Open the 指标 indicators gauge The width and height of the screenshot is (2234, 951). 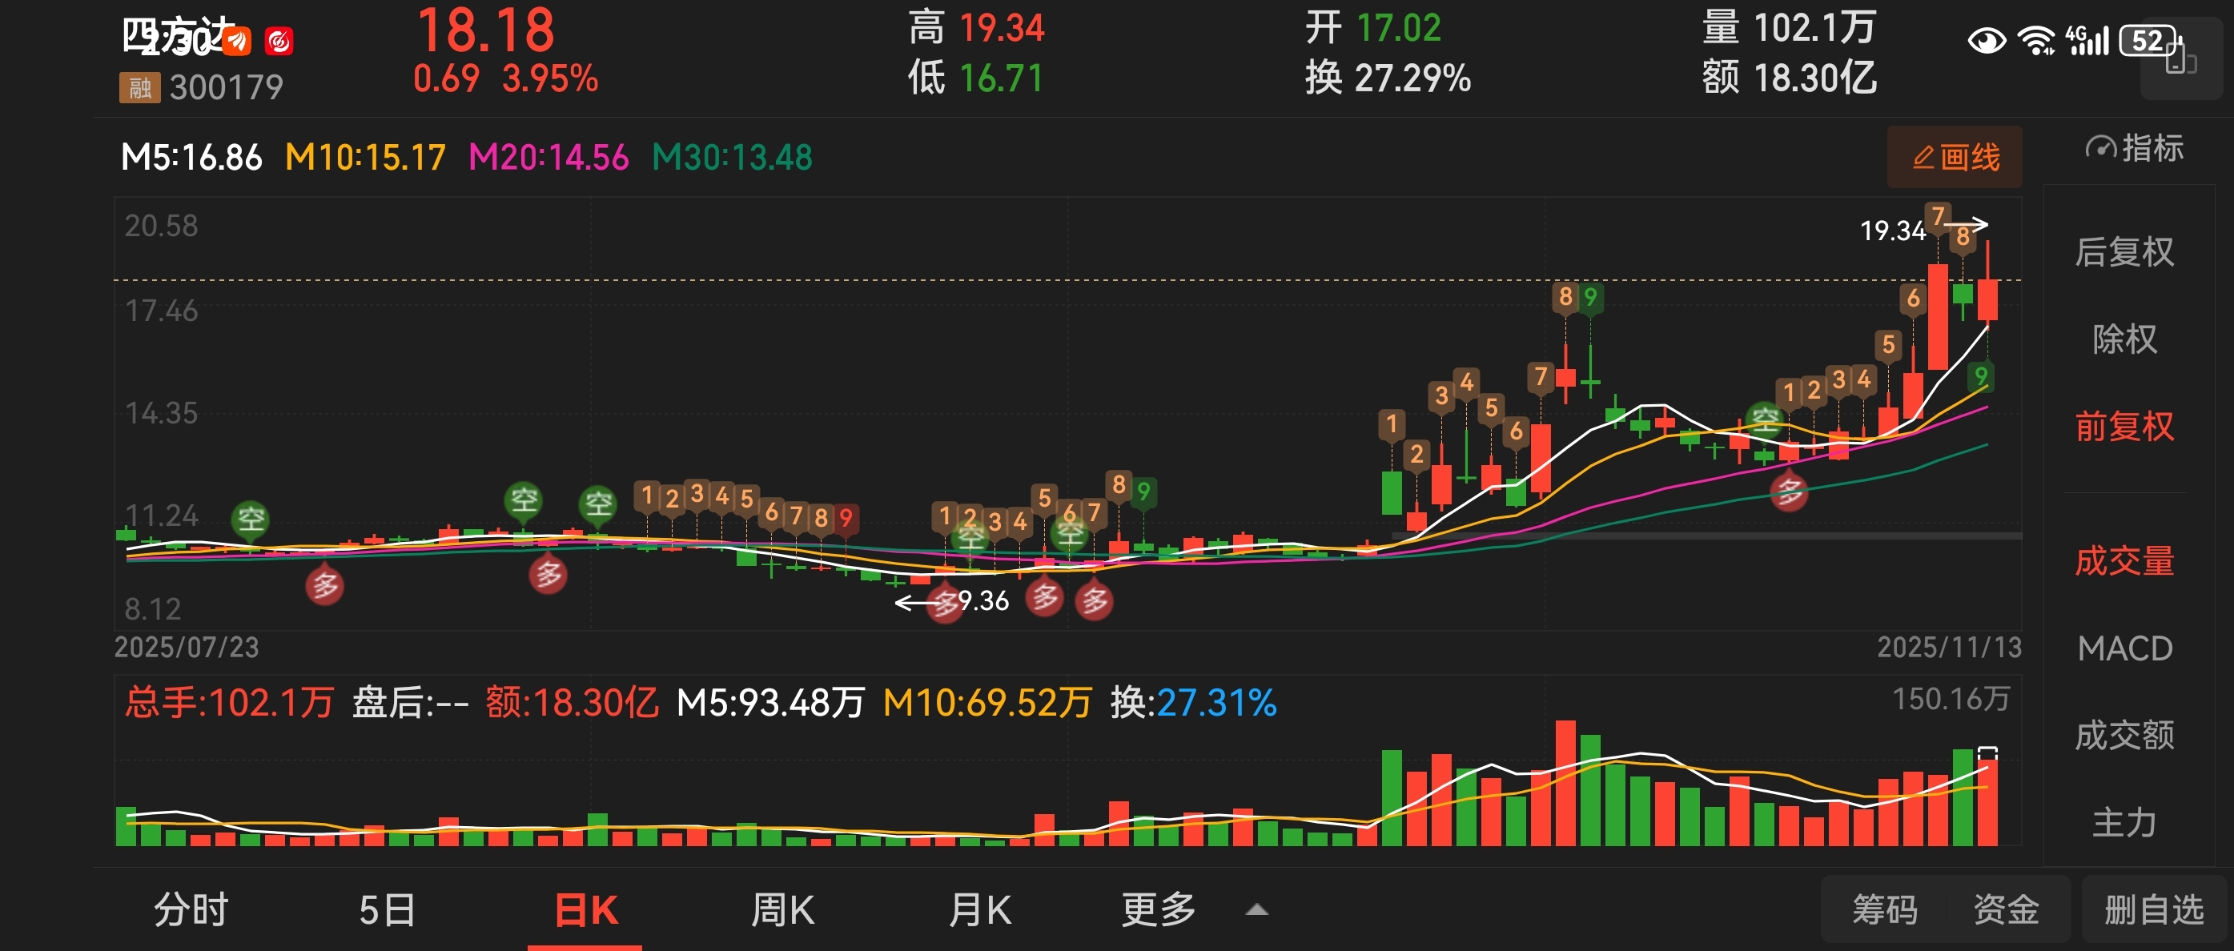coord(2133,148)
